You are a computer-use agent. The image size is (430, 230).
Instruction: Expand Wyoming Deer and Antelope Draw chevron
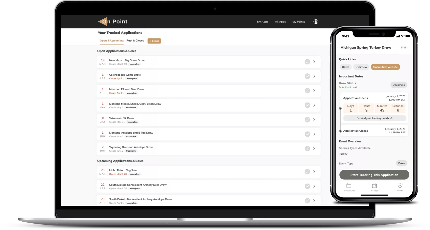[314, 149]
